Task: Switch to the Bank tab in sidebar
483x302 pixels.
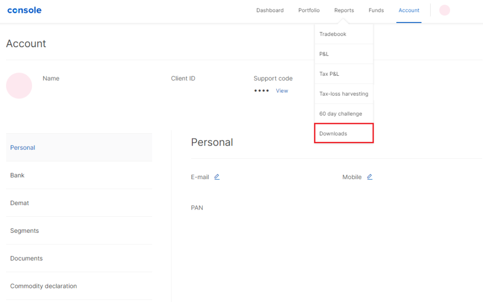Action: 17,175
